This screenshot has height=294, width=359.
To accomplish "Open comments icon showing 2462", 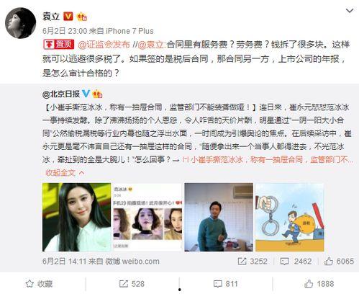I will pyautogui.click(x=284, y=262).
